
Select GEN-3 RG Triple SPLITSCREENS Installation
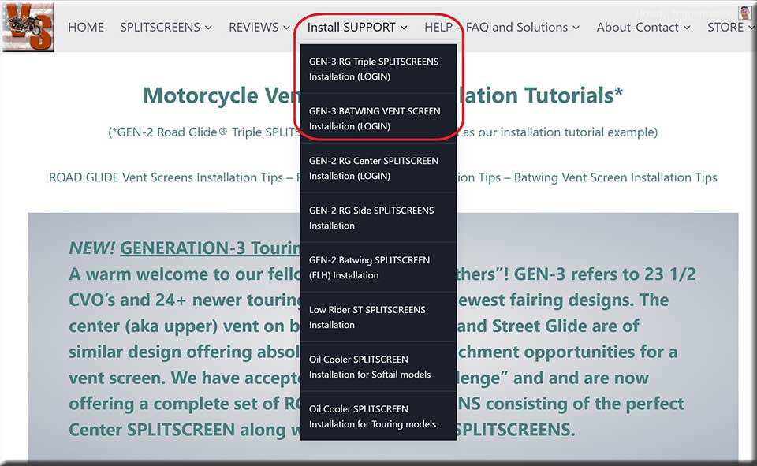[373, 69]
